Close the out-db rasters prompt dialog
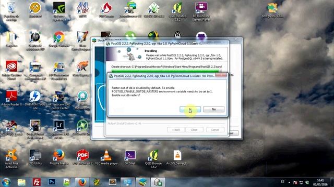334x187 pixels. pos(221,75)
